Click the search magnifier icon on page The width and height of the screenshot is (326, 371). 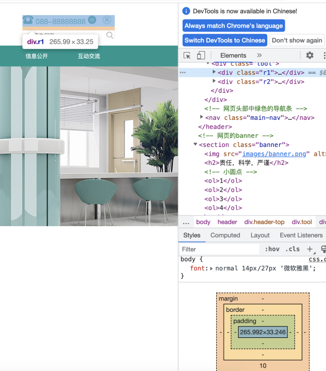point(110,35)
